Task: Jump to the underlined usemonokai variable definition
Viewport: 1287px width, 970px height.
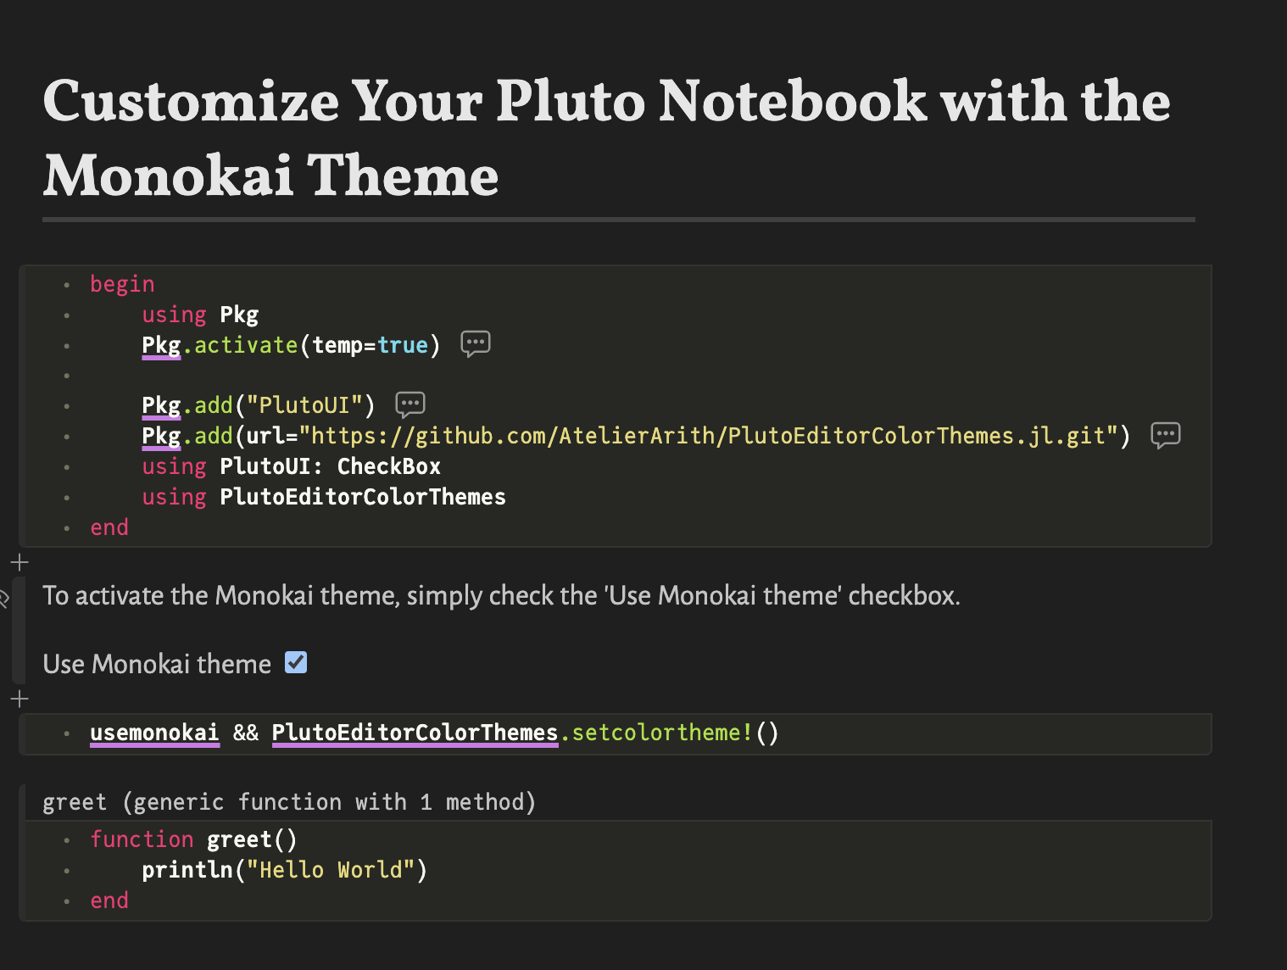Action: (x=154, y=733)
